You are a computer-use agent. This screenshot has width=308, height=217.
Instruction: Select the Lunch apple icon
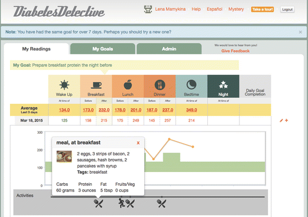tap(128, 84)
